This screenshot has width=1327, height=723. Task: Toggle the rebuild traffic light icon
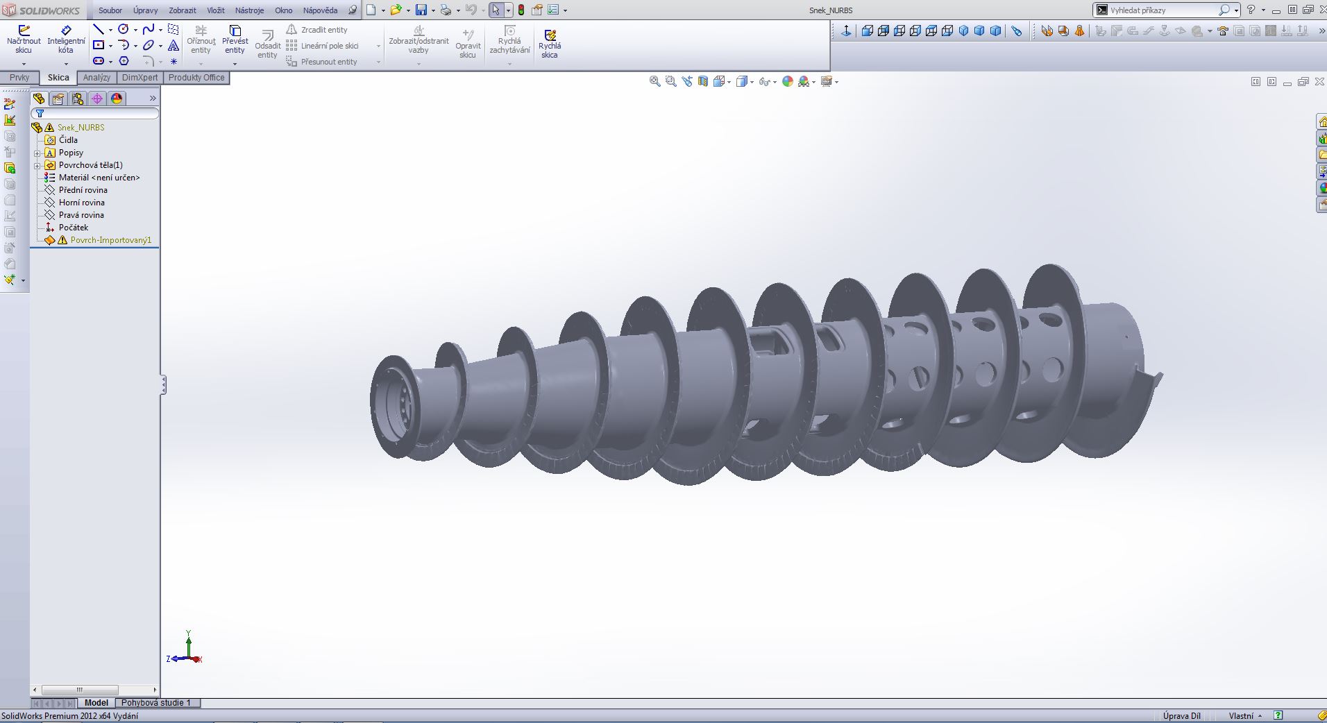pos(521,10)
